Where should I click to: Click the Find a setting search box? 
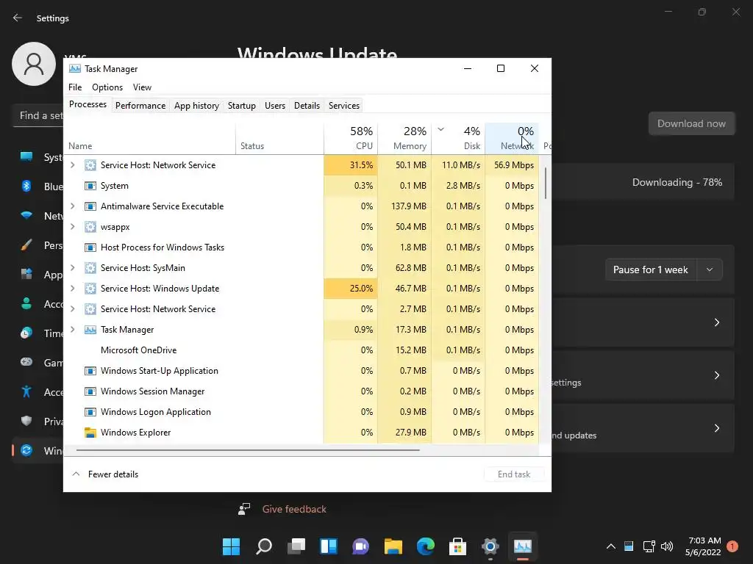tap(38, 115)
